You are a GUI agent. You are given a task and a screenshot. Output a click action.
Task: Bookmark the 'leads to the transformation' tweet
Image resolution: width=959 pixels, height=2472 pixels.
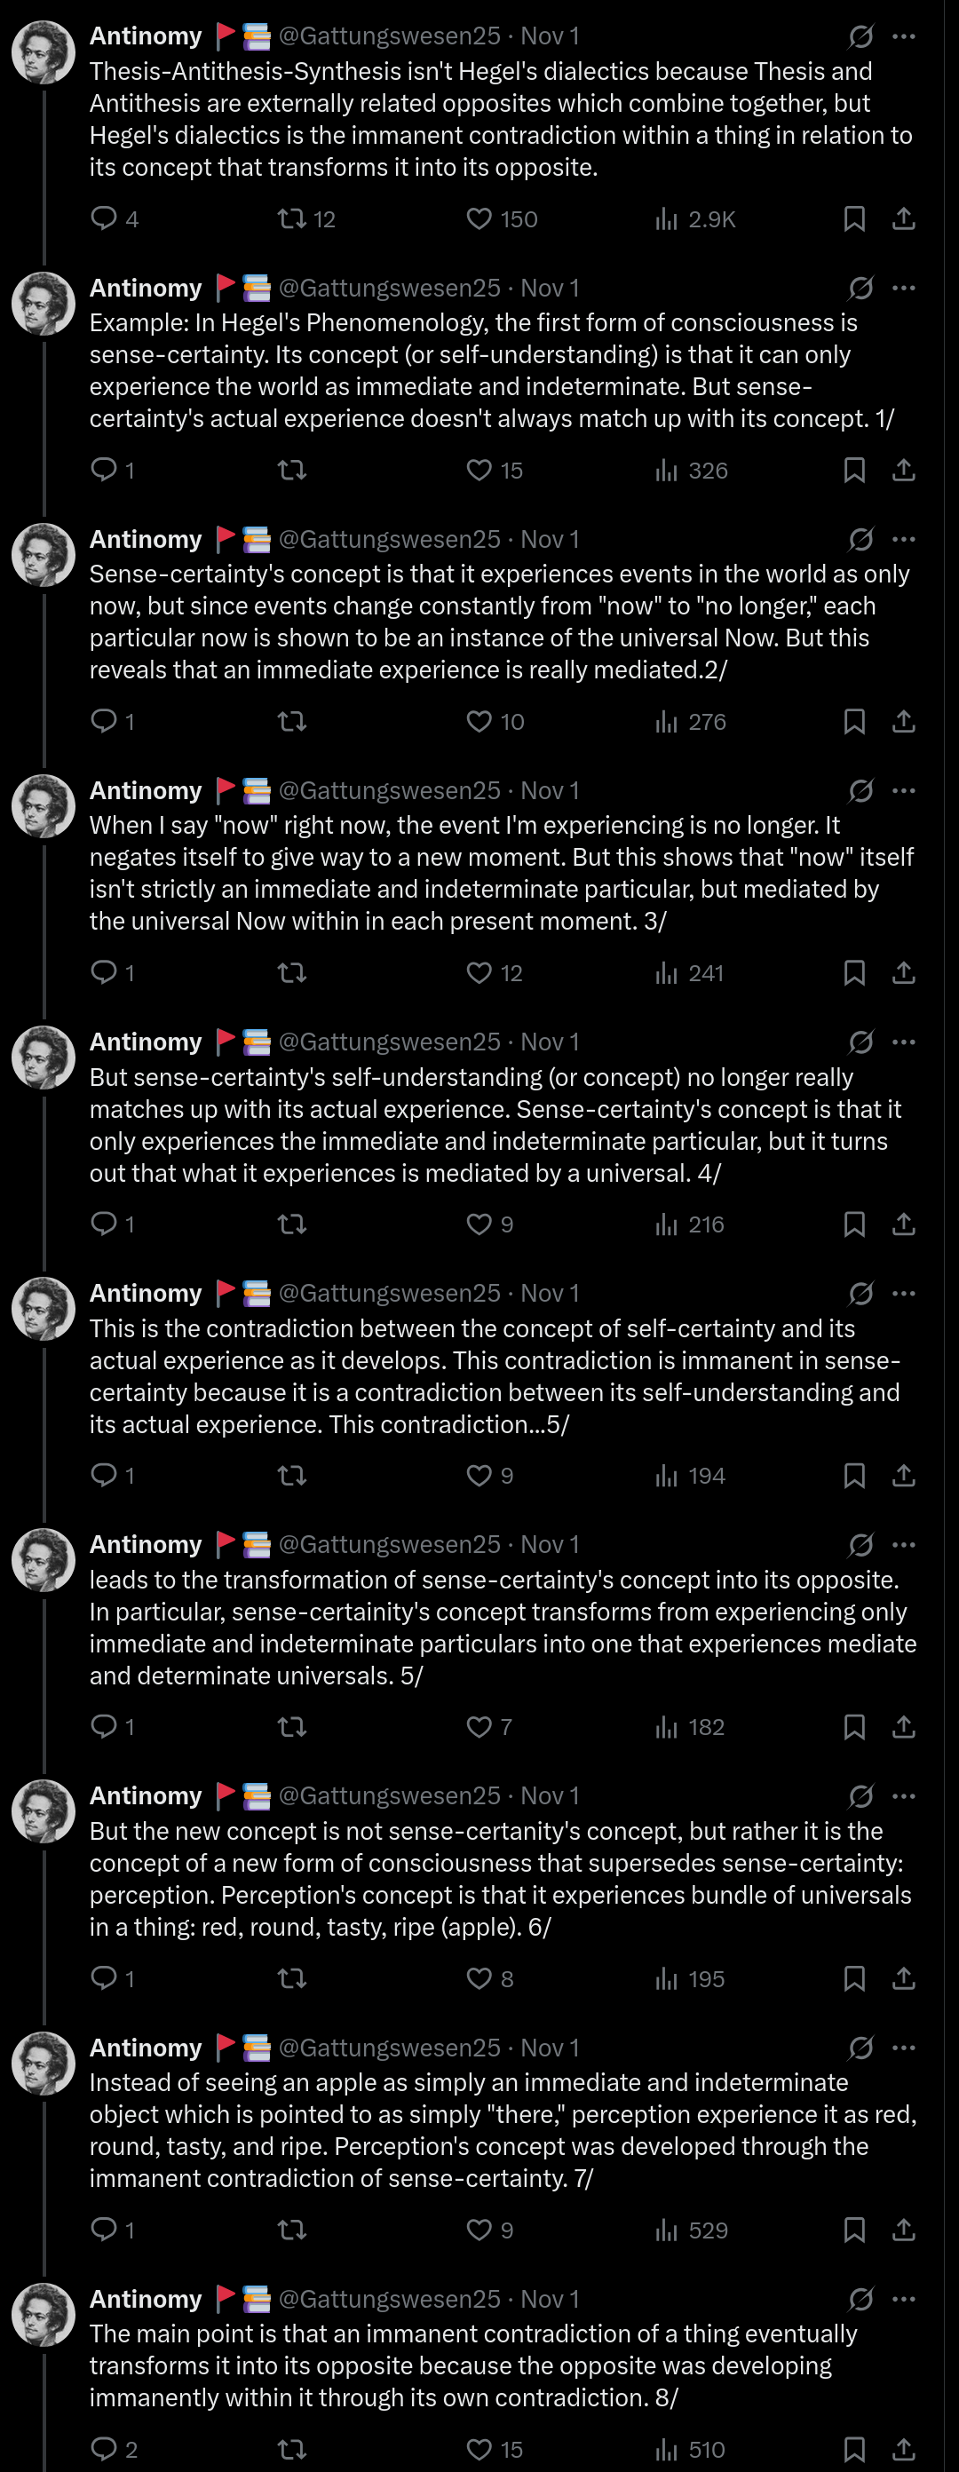coord(853,1727)
